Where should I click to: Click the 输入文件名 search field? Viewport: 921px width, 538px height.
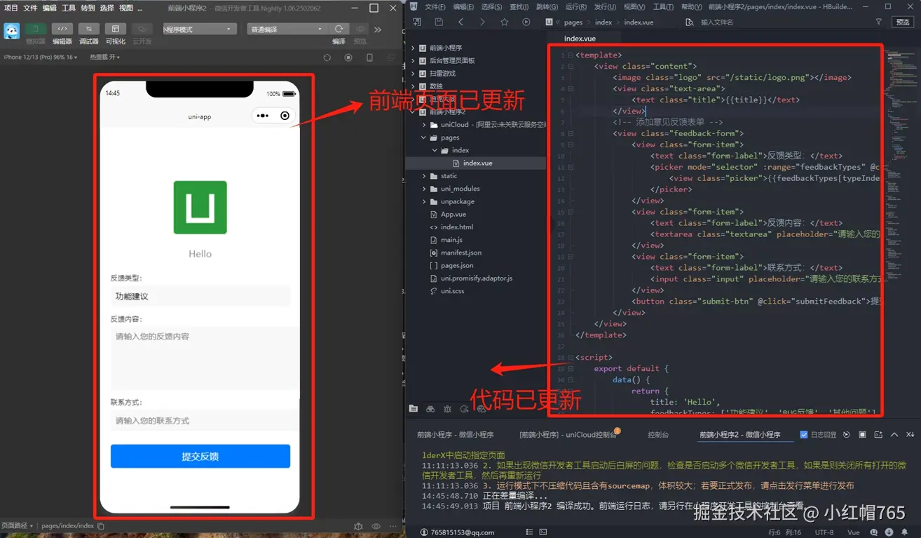click(717, 22)
